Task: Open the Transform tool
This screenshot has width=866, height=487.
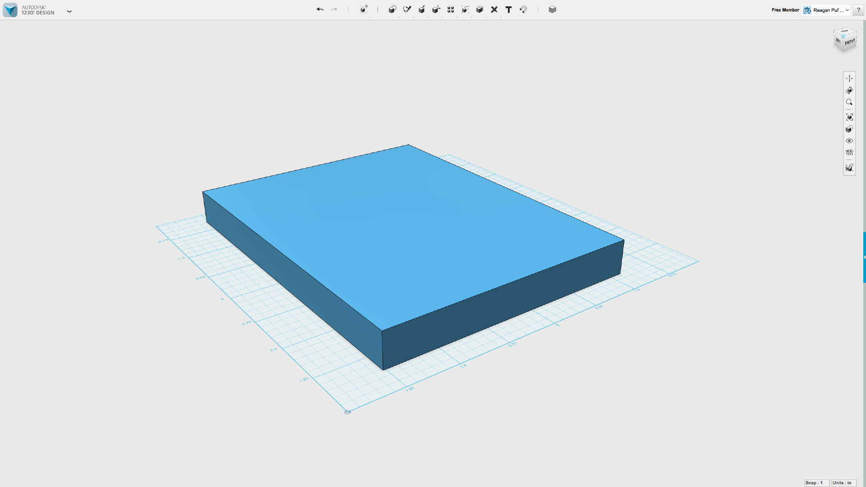Action: 364,9
